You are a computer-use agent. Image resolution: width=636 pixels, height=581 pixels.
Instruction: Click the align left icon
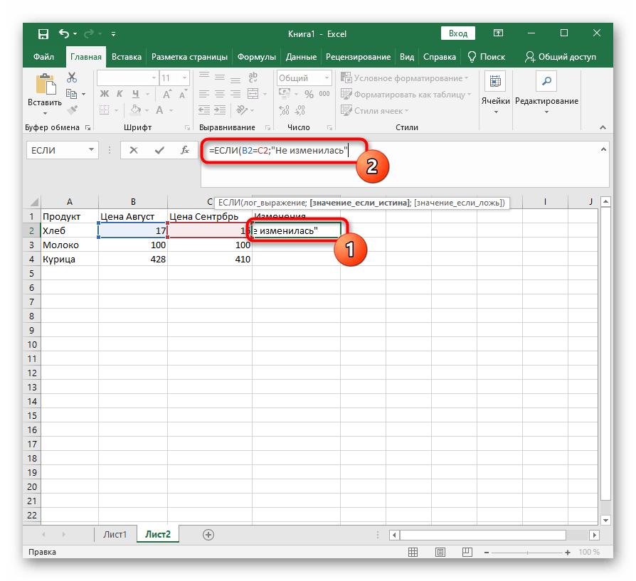point(203,94)
